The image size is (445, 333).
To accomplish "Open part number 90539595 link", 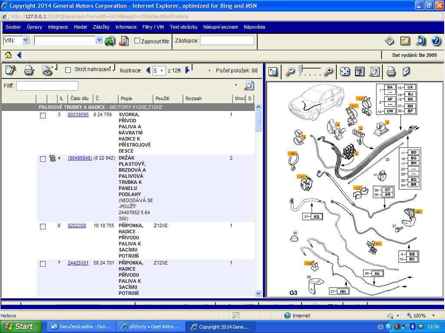I will tap(78, 115).
